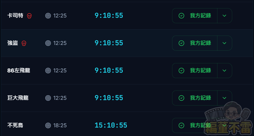Image resolution: width=254 pixels, height=136 pixels.
Task: Open the dropdown chevron for 巨大飛龍
Action: click(224, 98)
